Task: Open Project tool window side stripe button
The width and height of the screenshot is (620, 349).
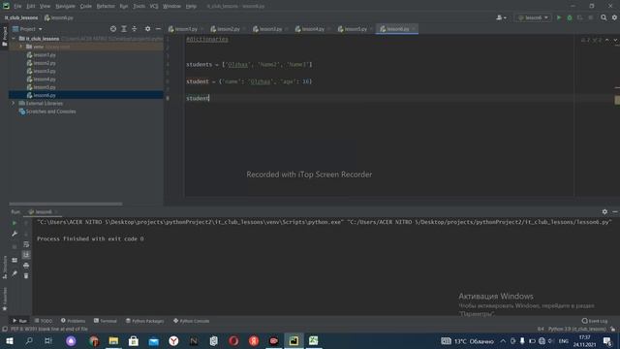Action: (x=5, y=37)
